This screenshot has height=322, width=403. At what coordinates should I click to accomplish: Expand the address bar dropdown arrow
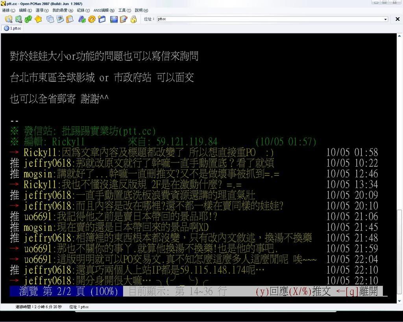pyautogui.click(x=385, y=19)
